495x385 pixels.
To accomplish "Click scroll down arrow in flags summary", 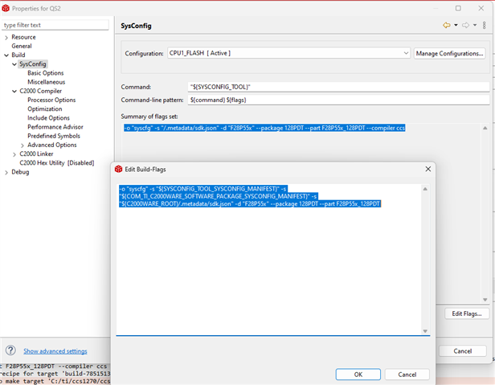I will 485,300.
